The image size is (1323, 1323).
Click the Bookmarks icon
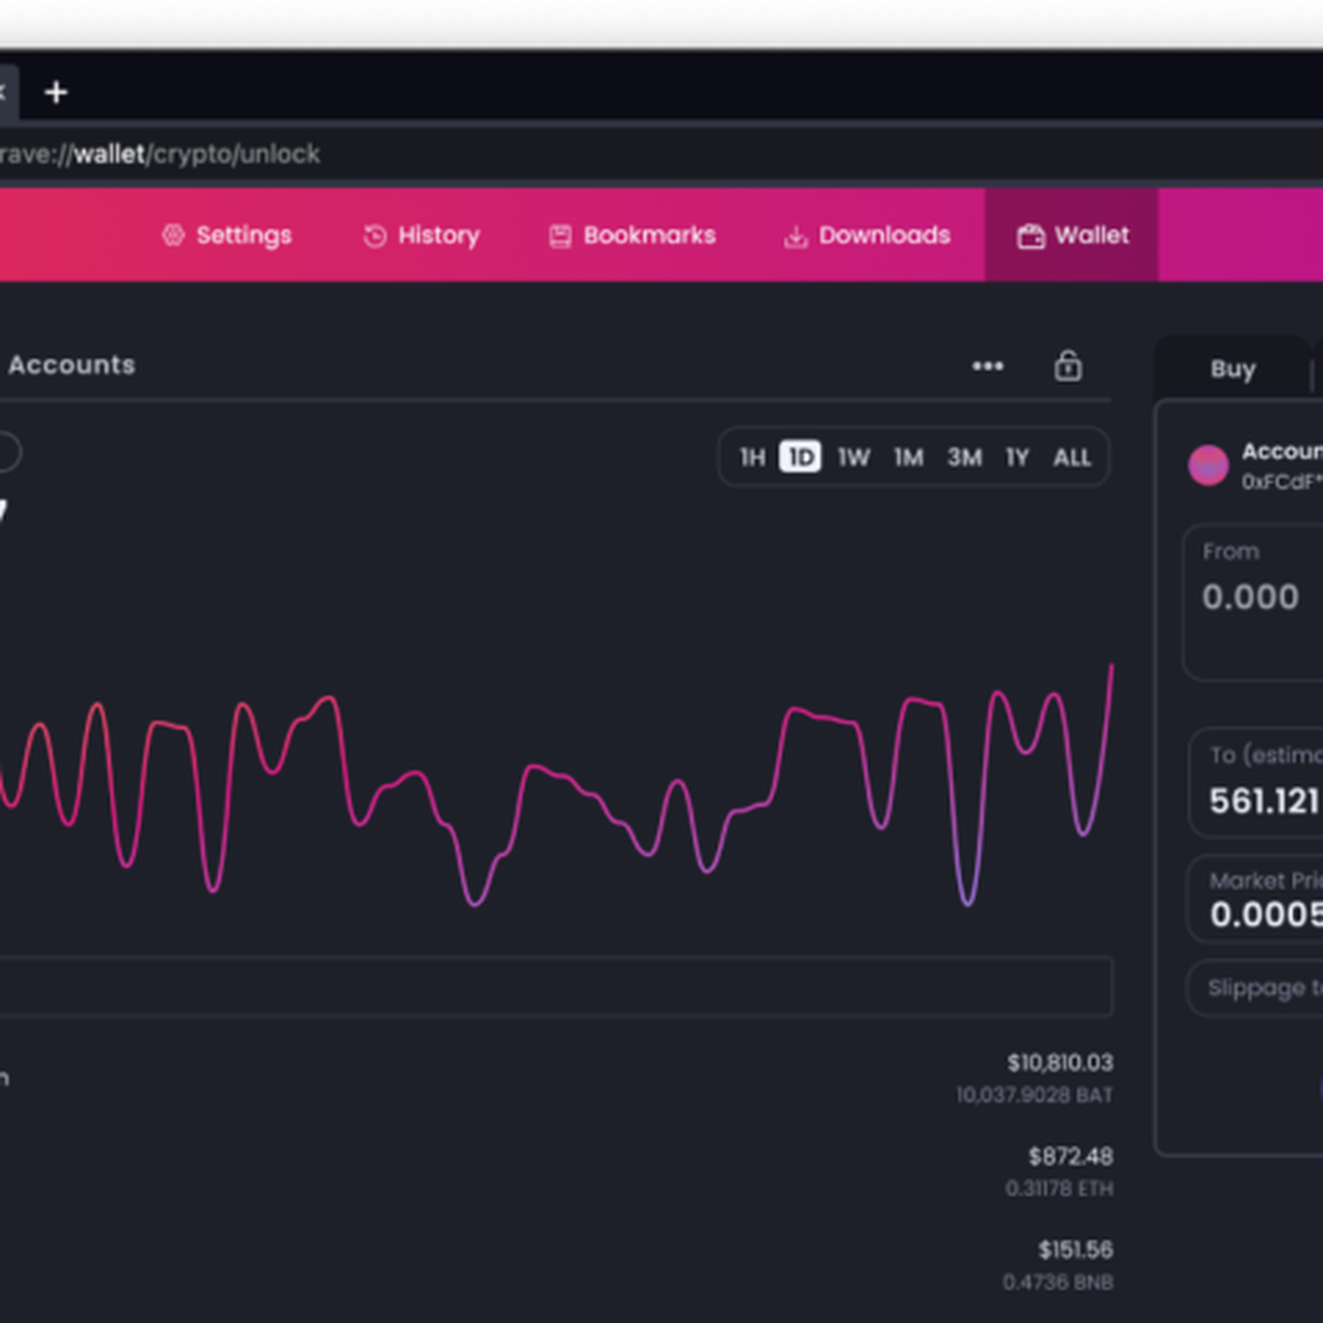[560, 236]
